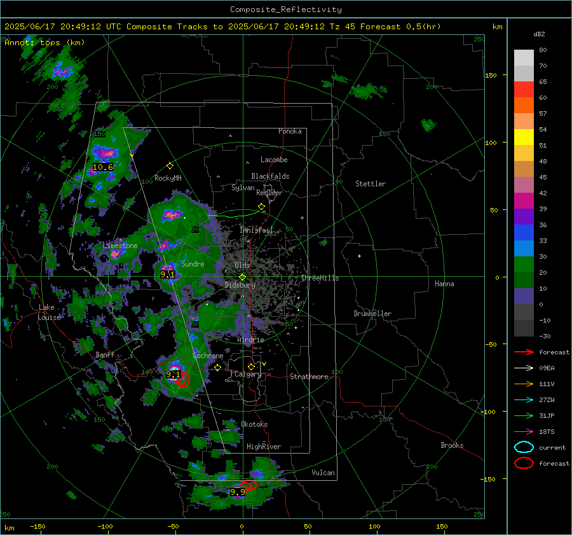Image resolution: width=572 pixels, height=535 pixels.
Task: Select the Strathmore town label
Action: (x=309, y=377)
